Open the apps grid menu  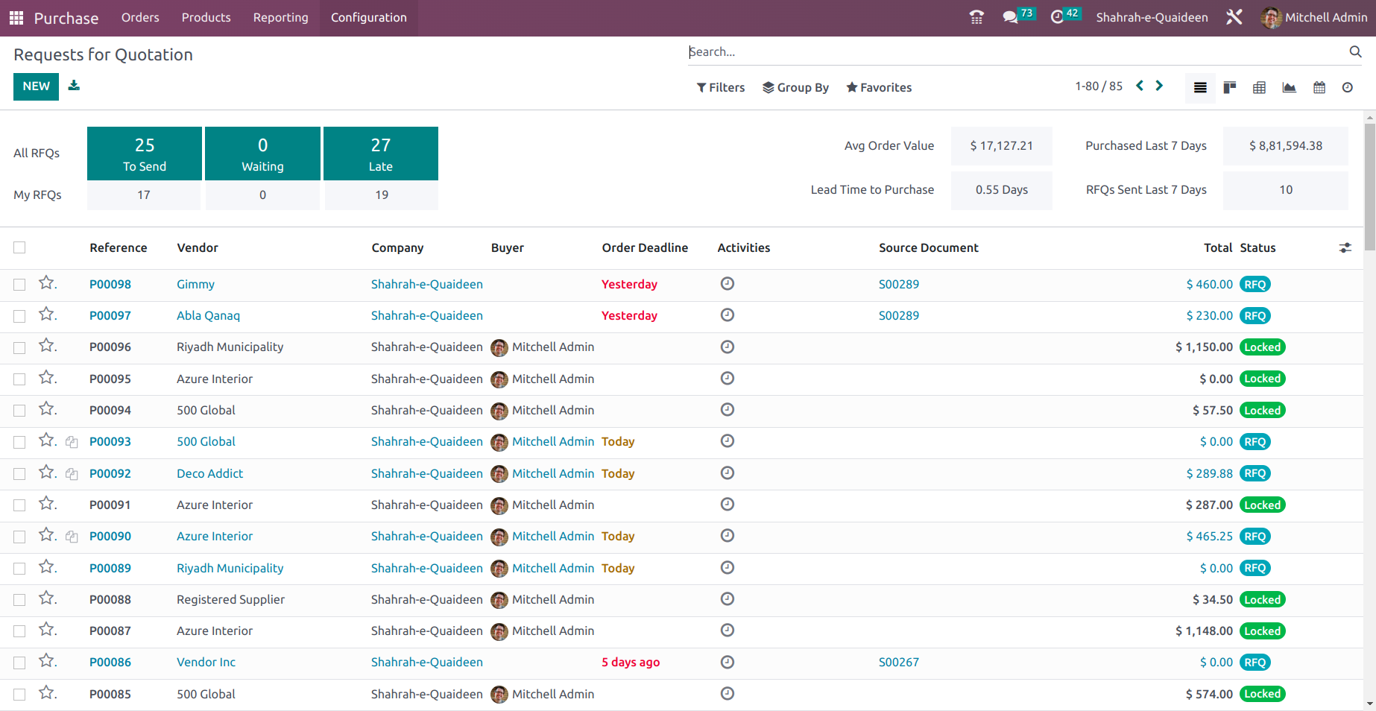pyautogui.click(x=15, y=17)
